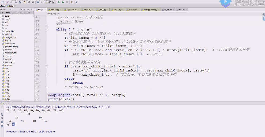
Task: Click the 'break' keyword on line 62
Action: pyautogui.click(x=78, y=83)
